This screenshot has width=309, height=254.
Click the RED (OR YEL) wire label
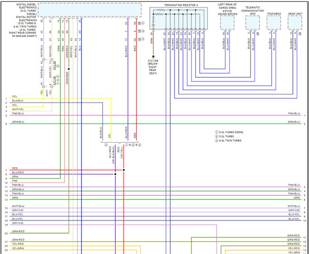point(120,153)
